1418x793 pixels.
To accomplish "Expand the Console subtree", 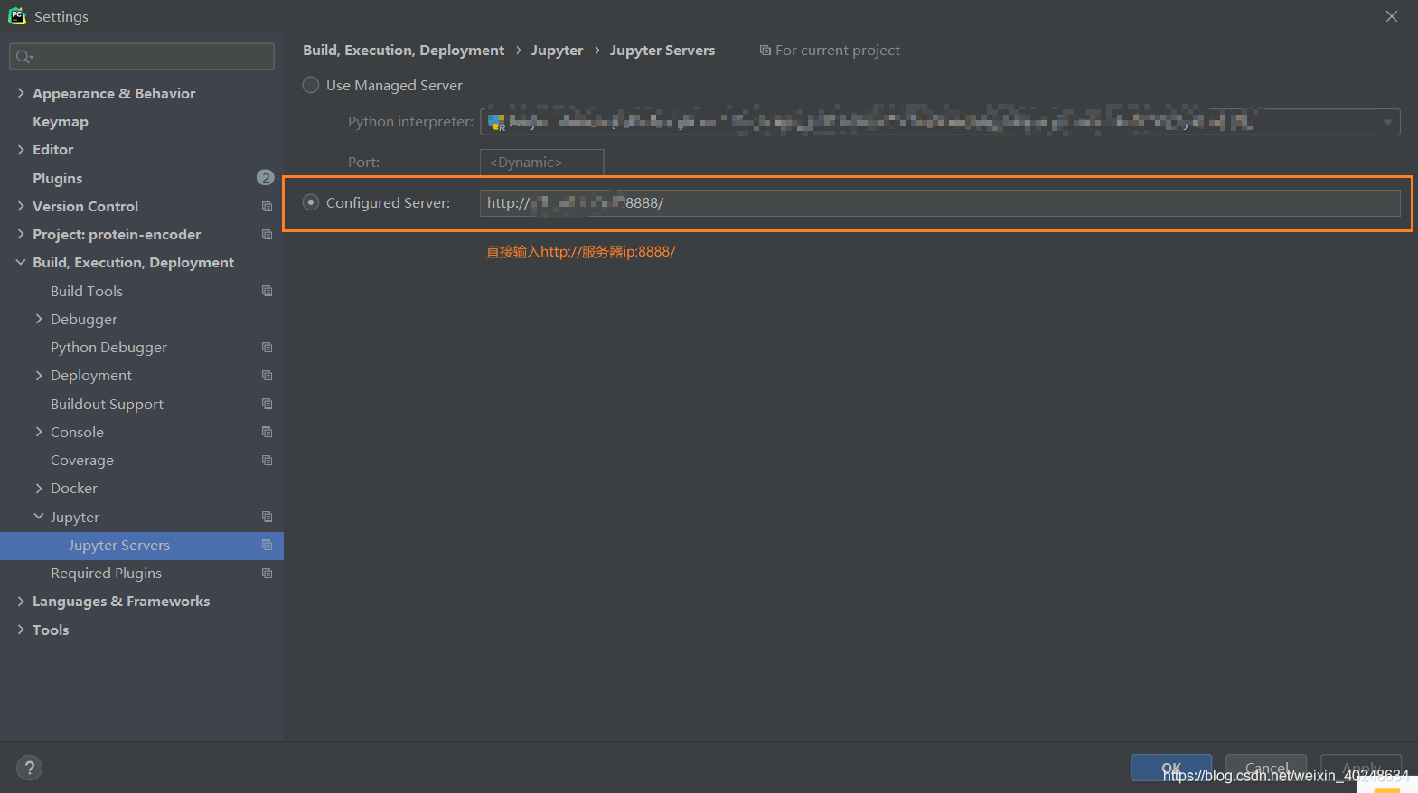I will point(39,432).
